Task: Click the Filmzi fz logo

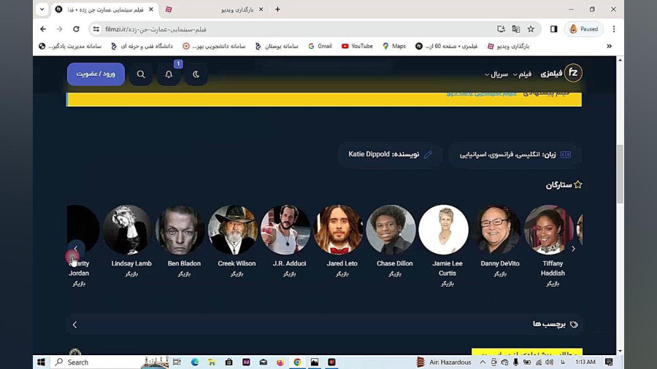Action: [573, 73]
